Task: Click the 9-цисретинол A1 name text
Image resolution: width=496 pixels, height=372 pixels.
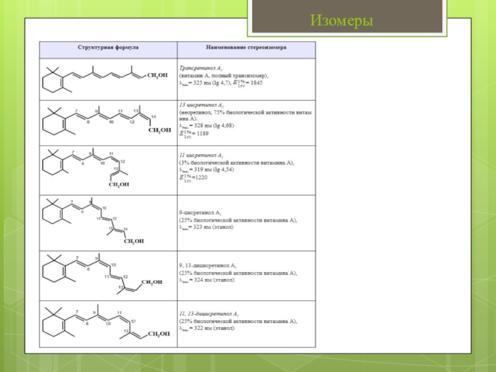Action: point(200,213)
